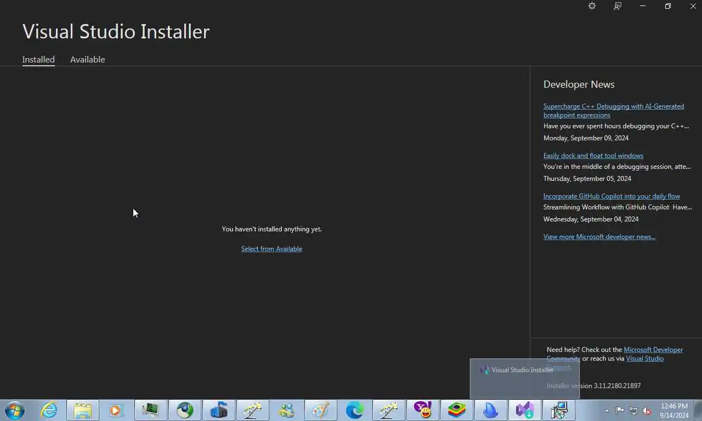Show hidden tray icons arrow
Image resolution: width=702 pixels, height=421 pixels.
607,411
